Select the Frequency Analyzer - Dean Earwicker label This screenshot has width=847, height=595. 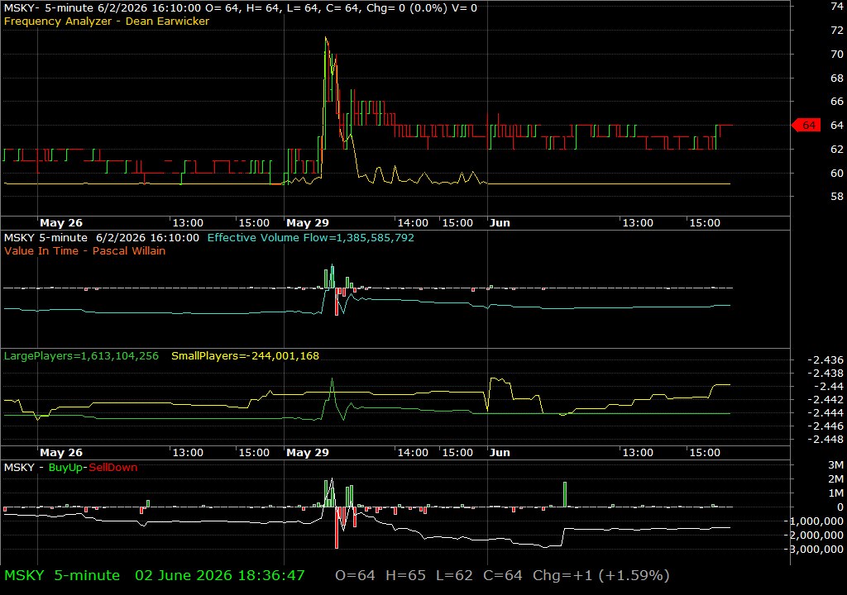point(107,21)
